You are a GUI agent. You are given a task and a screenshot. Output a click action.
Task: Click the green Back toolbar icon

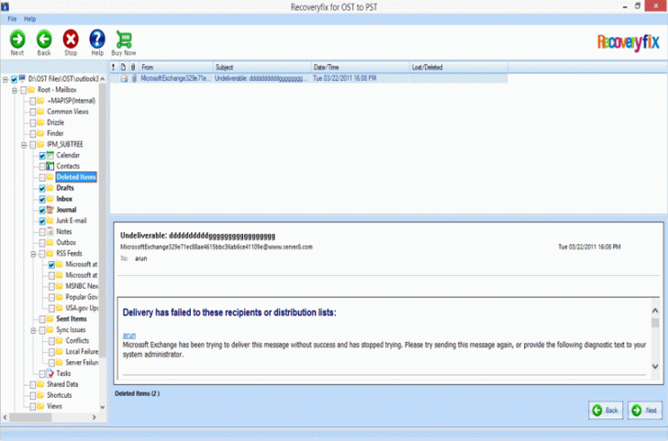(x=44, y=39)
